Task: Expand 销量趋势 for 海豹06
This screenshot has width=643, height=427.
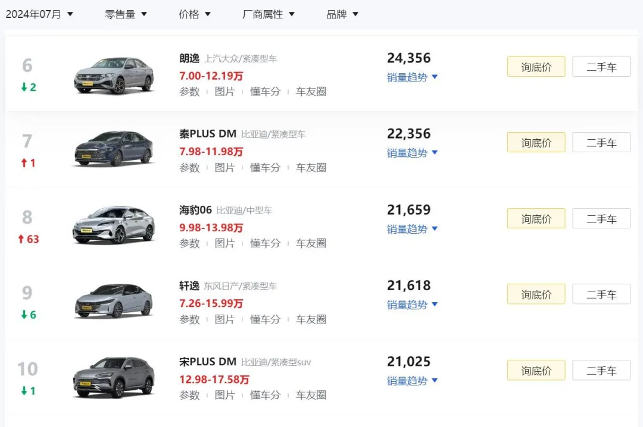Action: point(412,229)
